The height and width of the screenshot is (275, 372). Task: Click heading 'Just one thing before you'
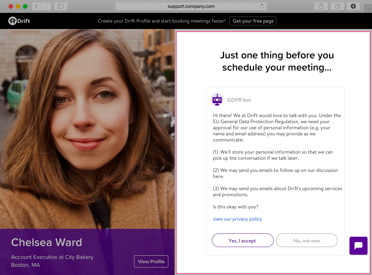pos(277,55)
